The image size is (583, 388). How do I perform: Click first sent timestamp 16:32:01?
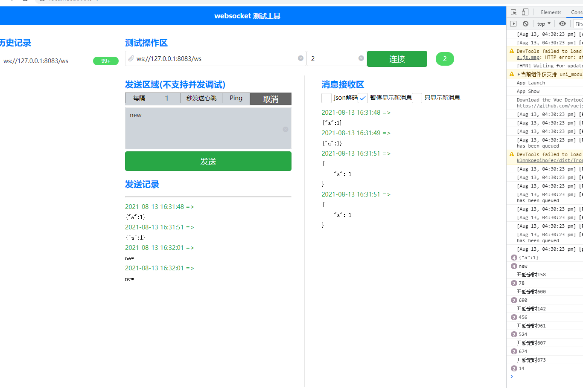[160, 248]
